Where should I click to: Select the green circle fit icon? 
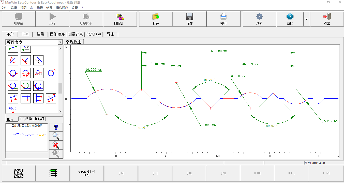point(26,86)
